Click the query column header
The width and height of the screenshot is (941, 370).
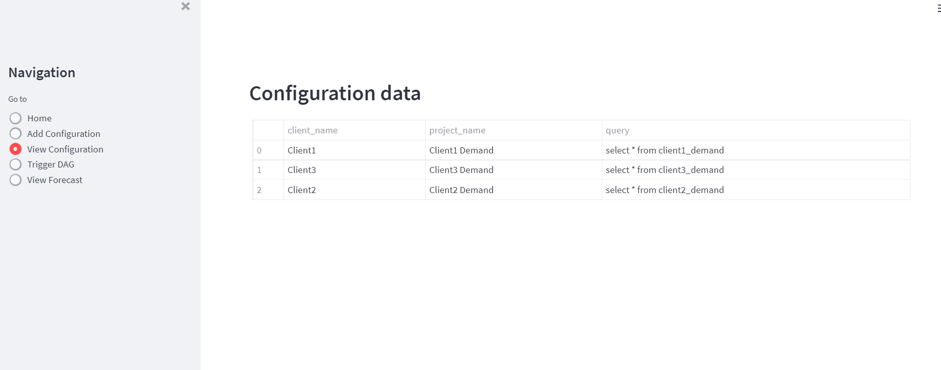click(x=617, y=130)
